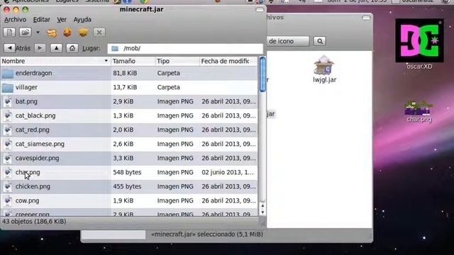Sort by the Nombre column header
Image resolution: width=454 pixels, height=255 pixels.
[x=55, y=61]
